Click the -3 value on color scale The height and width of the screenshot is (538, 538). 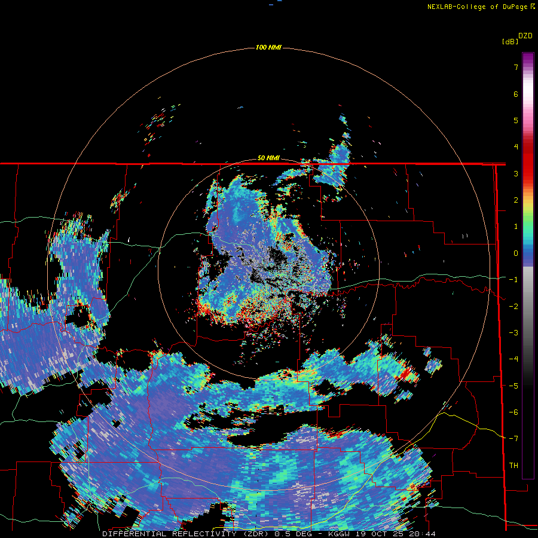click(513, 333)
